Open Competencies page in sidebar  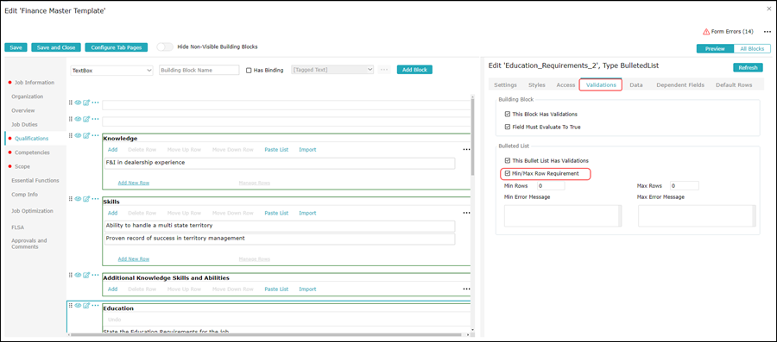32,152
